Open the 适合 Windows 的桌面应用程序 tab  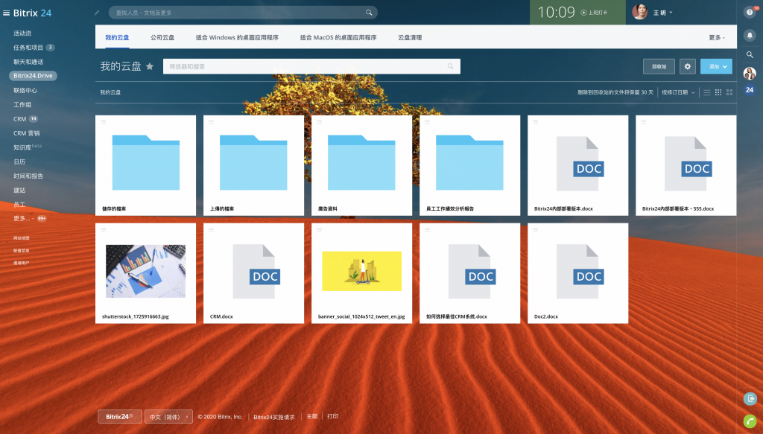click(237, 37)
